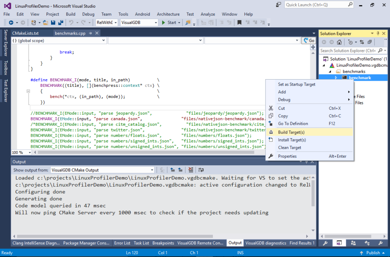
Task: Adjust the editor zoom level control
Action: tap(21, 152)
